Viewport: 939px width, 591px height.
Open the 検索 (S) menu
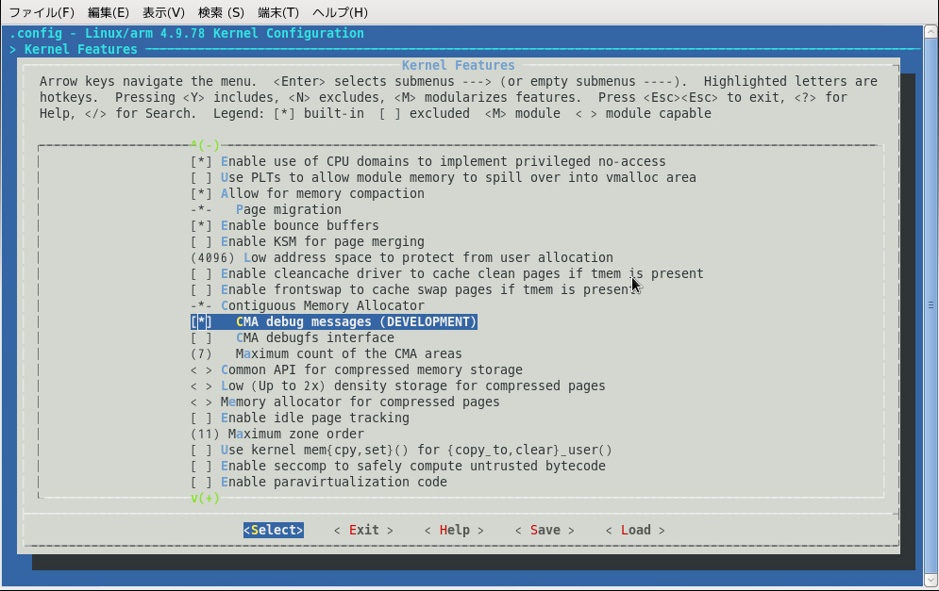[221, 12]
